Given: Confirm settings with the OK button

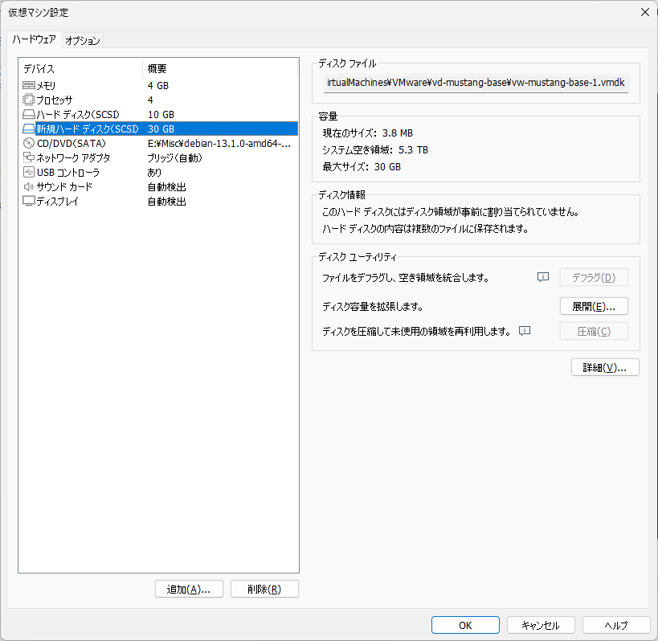Looking at the screenshot, I should click(x=465, y=625).
